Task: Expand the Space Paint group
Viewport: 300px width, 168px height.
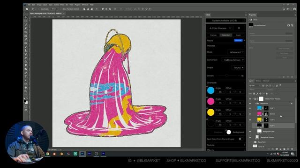Action: click(x=253, y=142)
